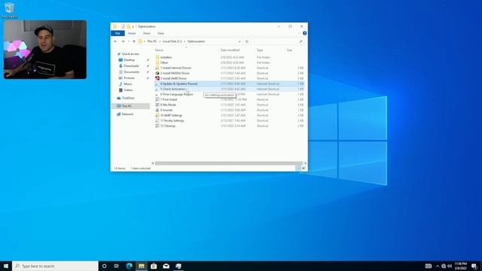Switch to details view layout icon
The width and height of the screenshot is (482, 271).
click(x=298, y=169)
